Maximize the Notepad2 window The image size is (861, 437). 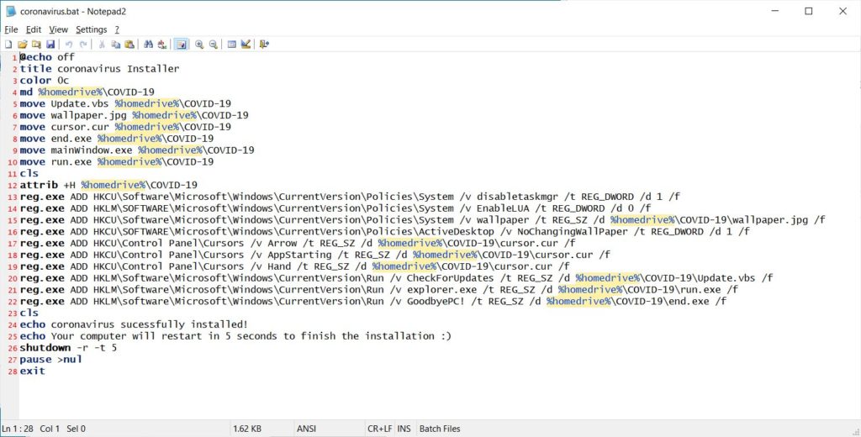click(808, 11)
